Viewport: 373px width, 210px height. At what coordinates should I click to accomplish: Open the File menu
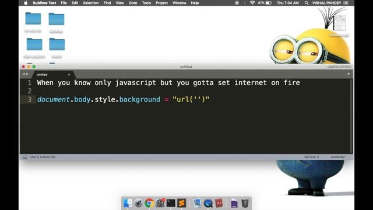(64, 3)
